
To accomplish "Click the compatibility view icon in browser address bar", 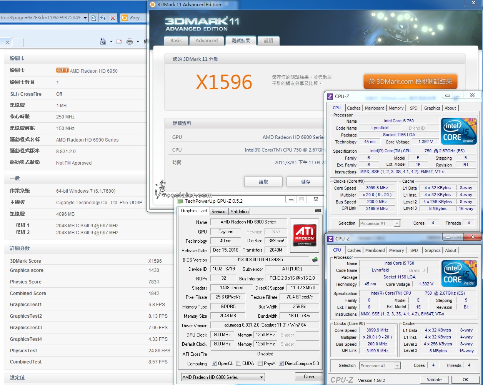I will (93, 18).
